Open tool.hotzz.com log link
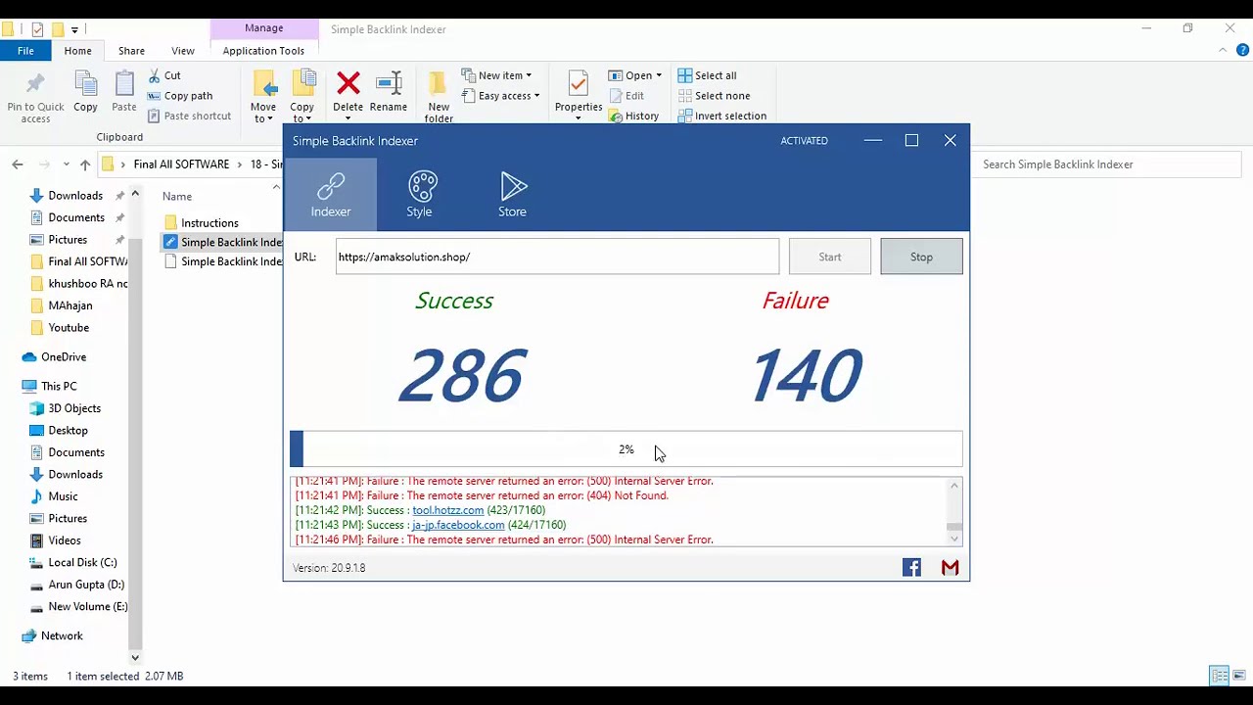The height and width of the screenshot is (705, 1253). point(447,510)
